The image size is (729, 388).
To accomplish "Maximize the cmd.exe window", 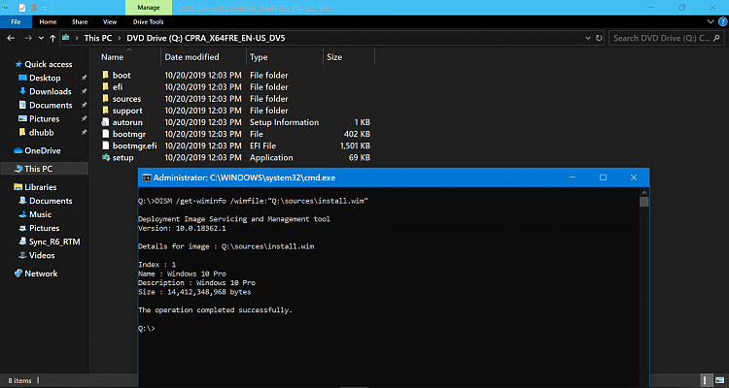I will click(x=603, y=178).
